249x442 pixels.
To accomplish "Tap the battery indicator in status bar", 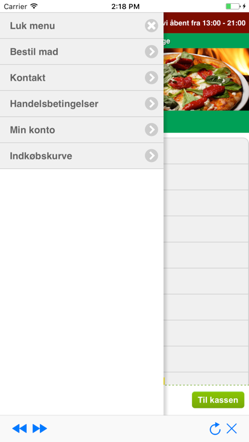I will 233,6.
